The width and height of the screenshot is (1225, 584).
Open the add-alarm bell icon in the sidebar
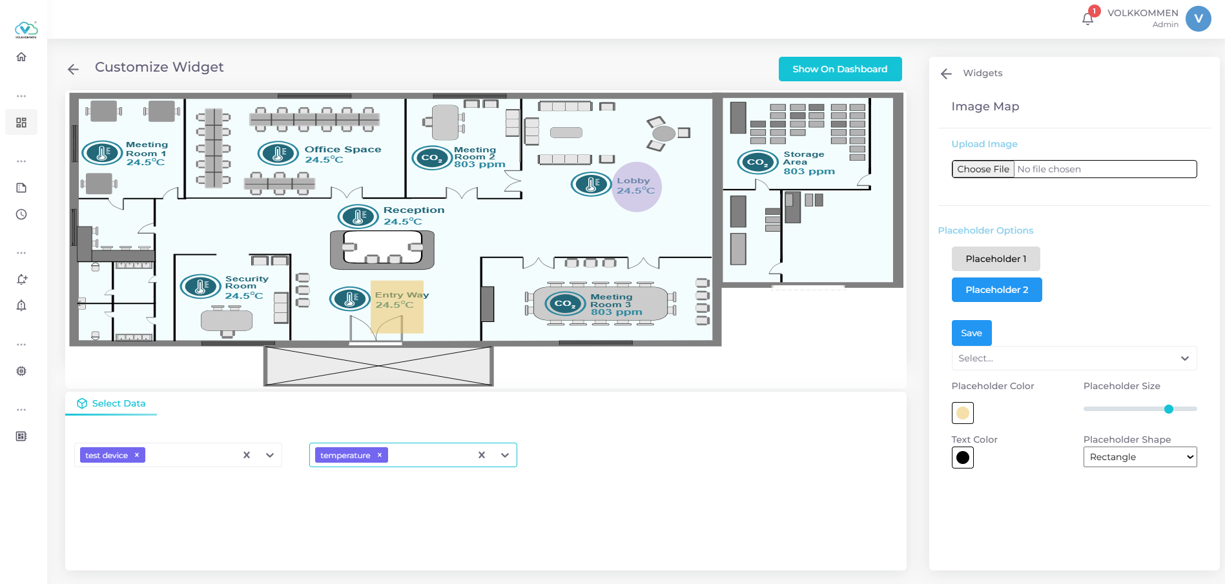tap(21, 279)
